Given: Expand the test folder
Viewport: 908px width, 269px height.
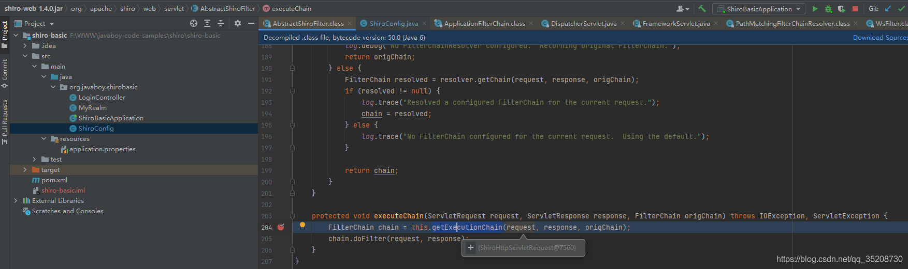Looking at the screenshot, I should [34, 159].
